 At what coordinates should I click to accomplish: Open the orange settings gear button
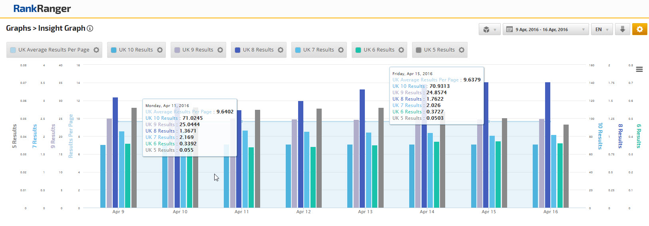pyautogui.click(x=639, y=29)
